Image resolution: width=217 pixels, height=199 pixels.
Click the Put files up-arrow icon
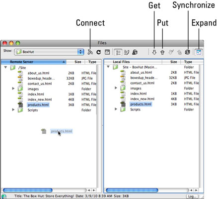point(162,52)
